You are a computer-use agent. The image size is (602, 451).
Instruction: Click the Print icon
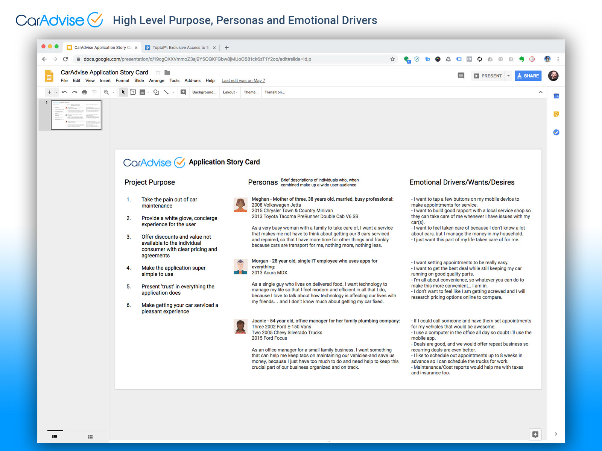84,92
